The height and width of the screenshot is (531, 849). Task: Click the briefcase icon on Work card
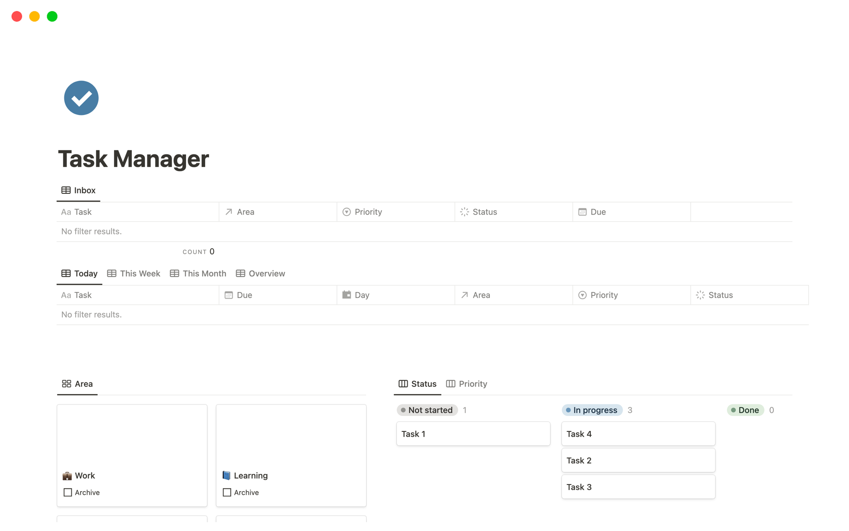coord(67,476)
